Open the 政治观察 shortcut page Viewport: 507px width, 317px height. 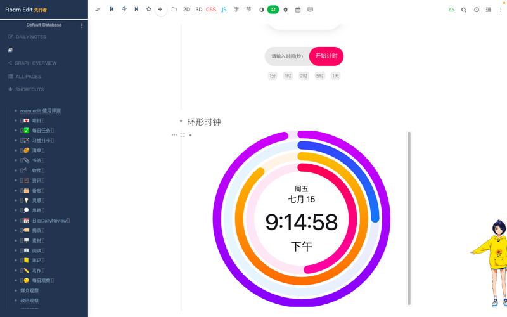29,301
